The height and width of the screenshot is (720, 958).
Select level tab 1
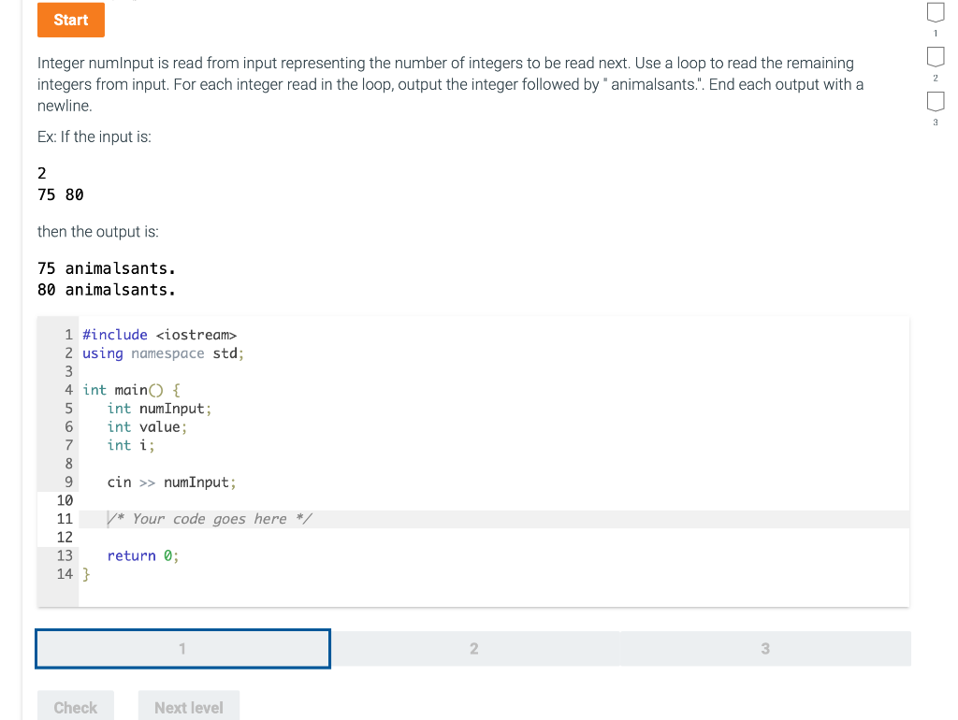tap(182, 647)
